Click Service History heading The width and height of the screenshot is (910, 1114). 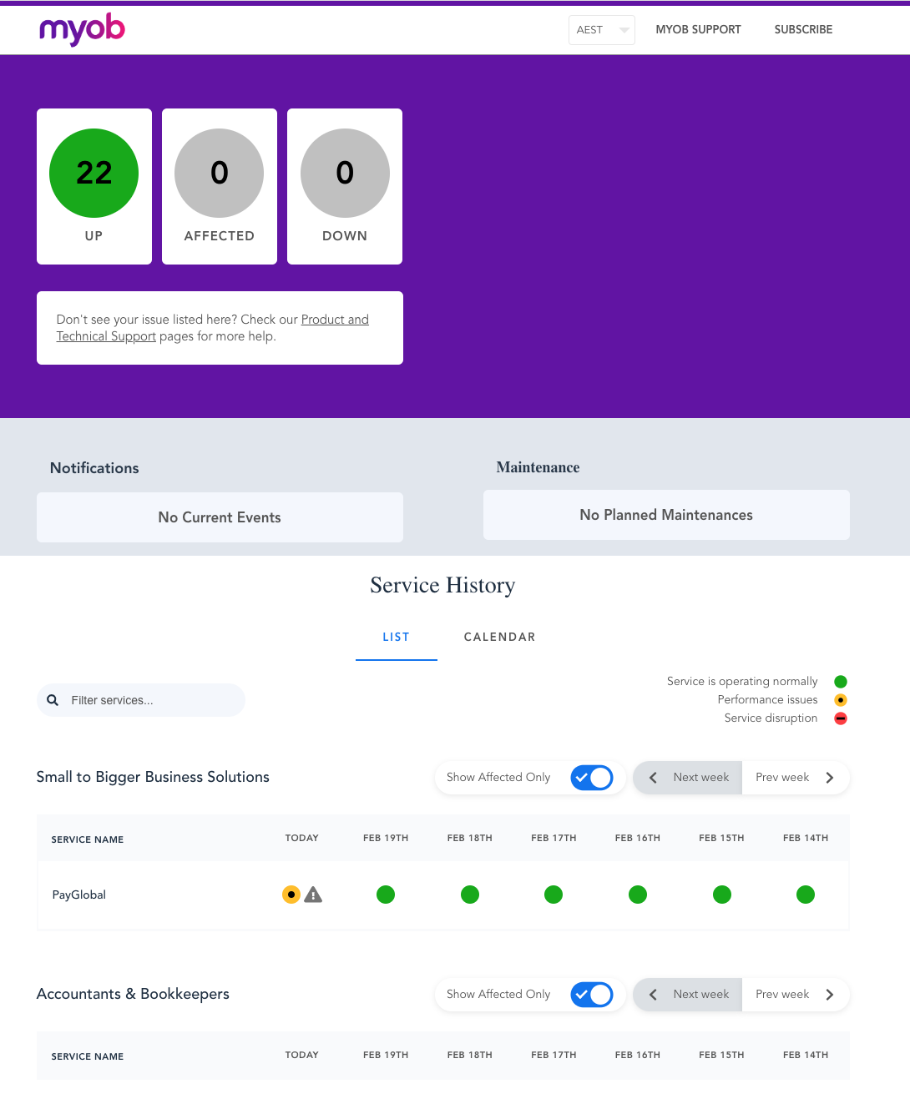point(442,585)
